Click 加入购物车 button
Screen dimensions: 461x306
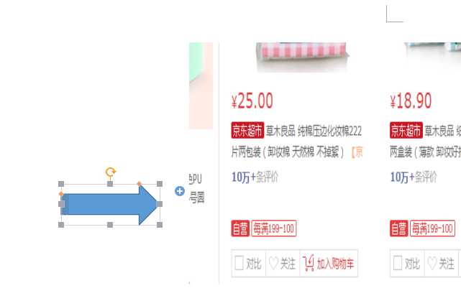(329, 263)
